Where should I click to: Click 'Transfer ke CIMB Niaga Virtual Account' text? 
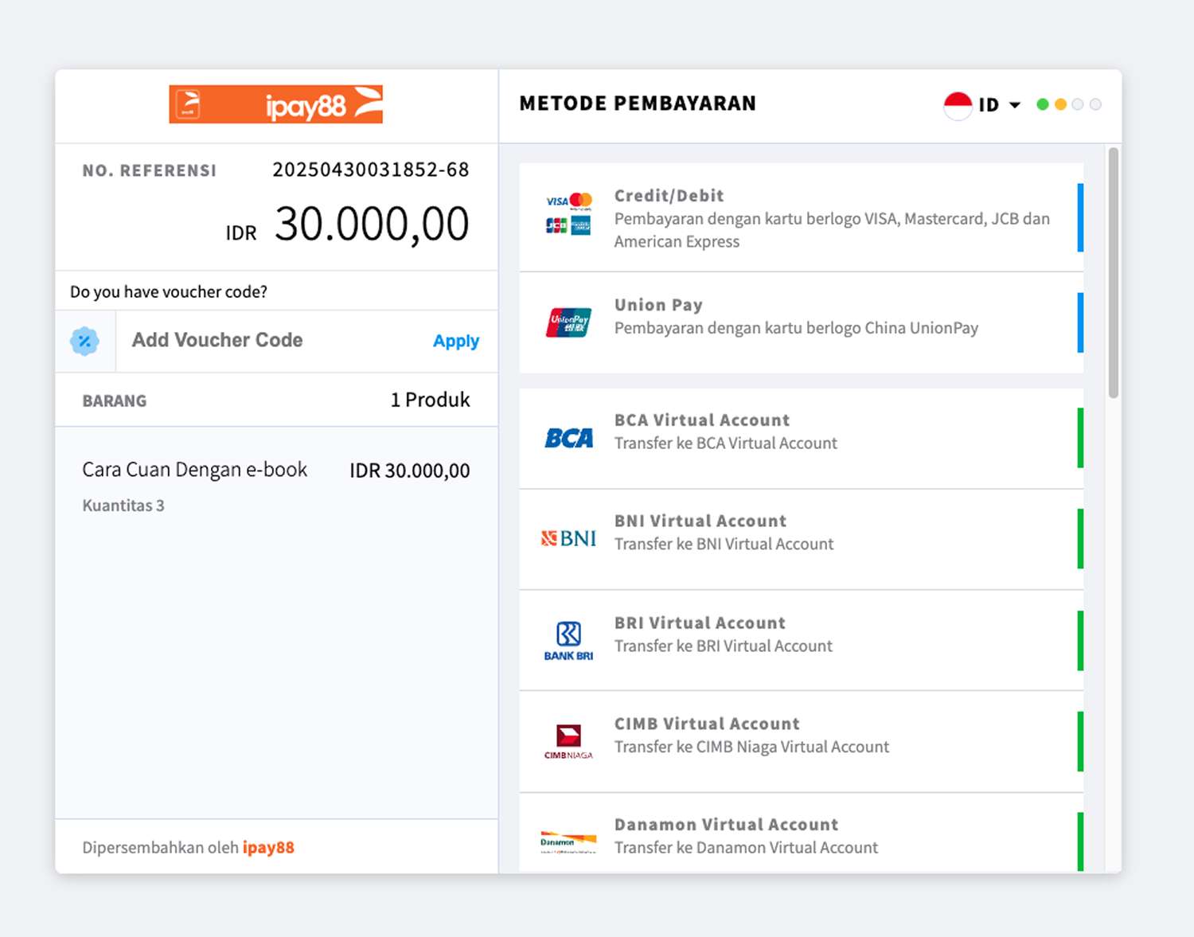click(x=751, y=747)
